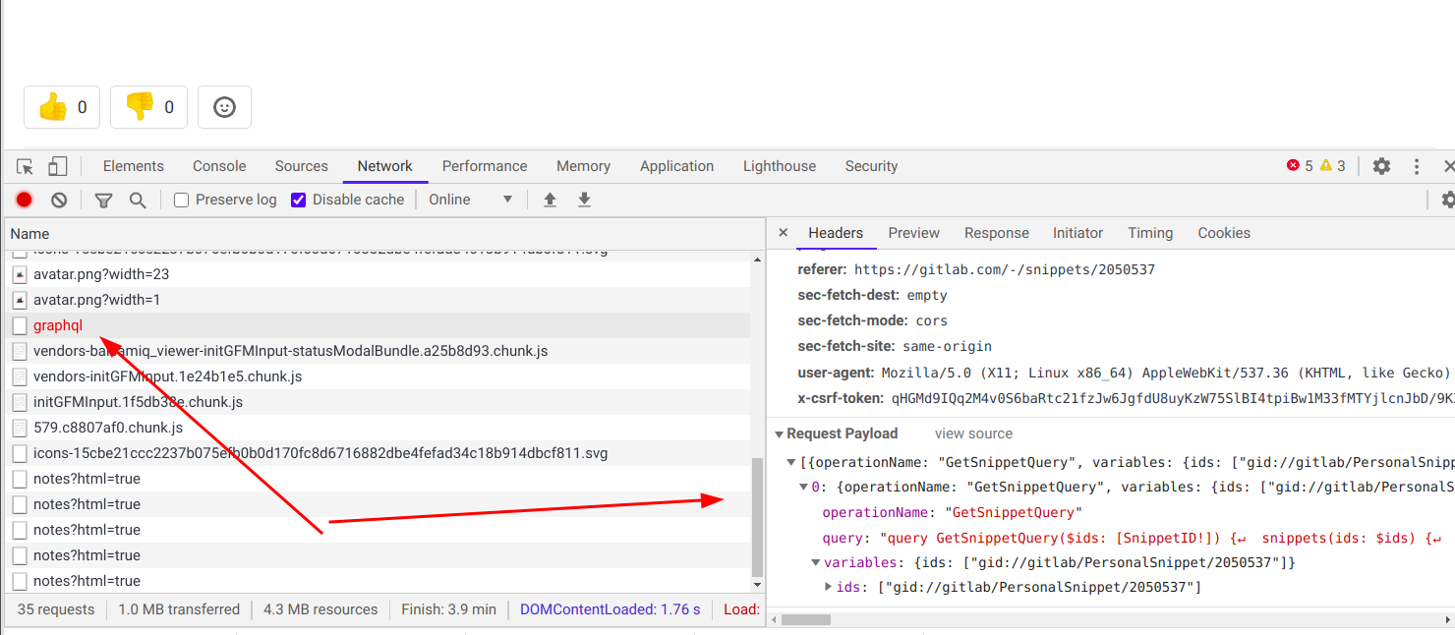Switch to the Console tab
This screenshot has height=635, width=1455.
point(219,166)
